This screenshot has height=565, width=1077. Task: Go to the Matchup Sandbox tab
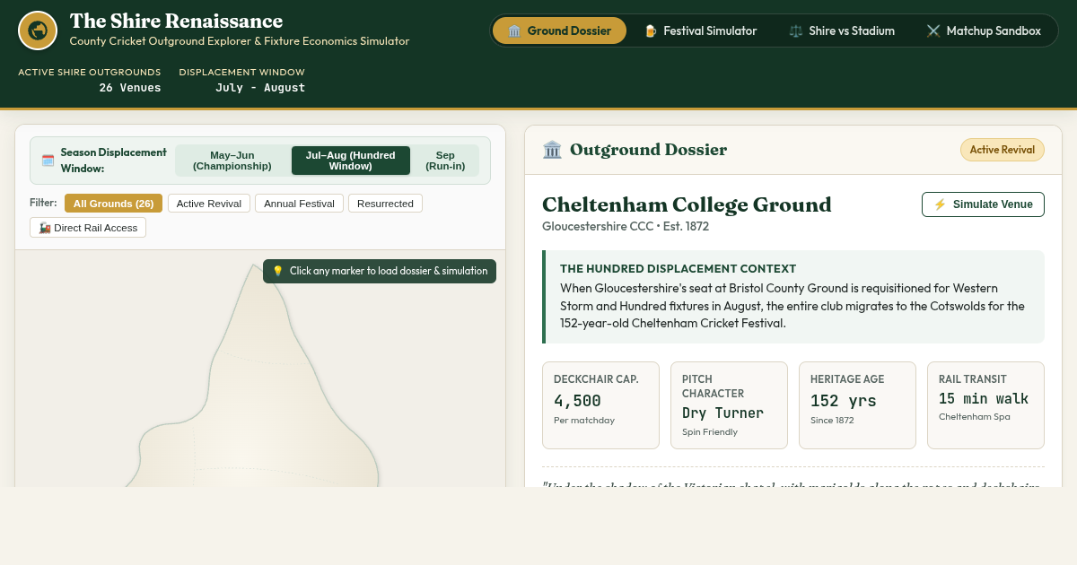(984, 30)
